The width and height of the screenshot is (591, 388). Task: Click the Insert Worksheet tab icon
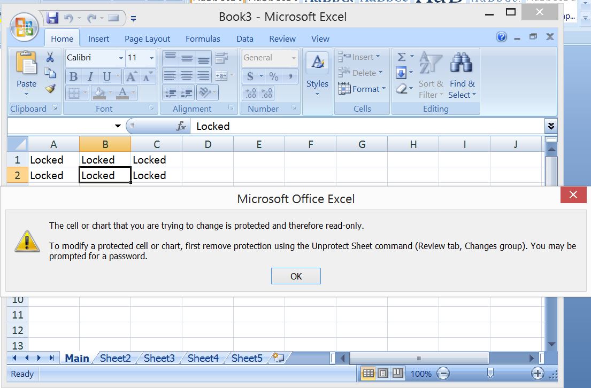(278, 358)
